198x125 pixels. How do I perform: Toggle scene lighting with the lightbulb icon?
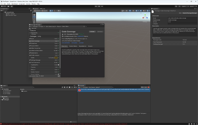point(130,11)
